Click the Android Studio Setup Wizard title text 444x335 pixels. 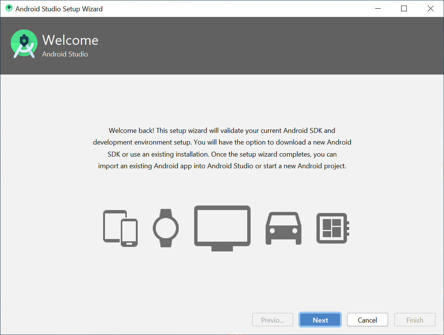pyautogui.click(x=58, y=9)
